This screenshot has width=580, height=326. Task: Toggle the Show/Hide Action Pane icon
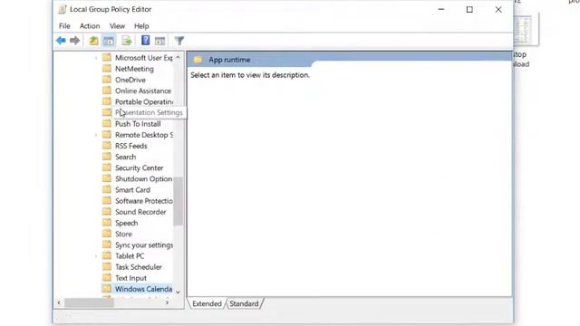159,41
